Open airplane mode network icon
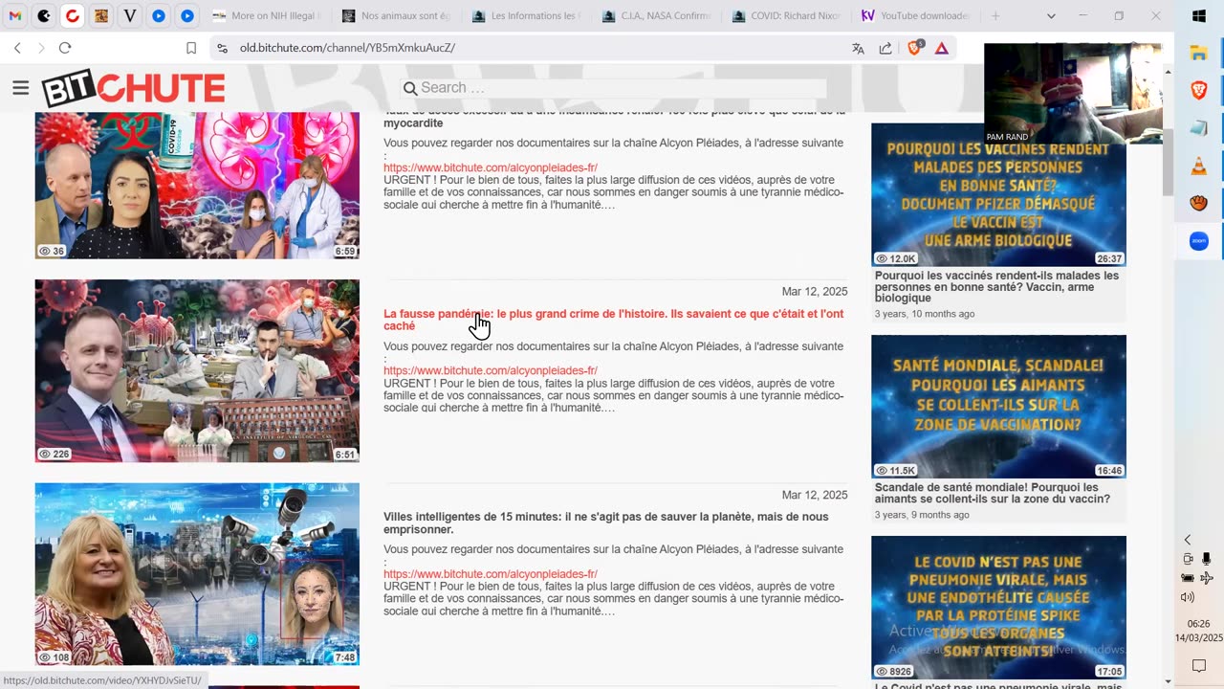This screenshot has height=689, width=1224. point(1207,578)
